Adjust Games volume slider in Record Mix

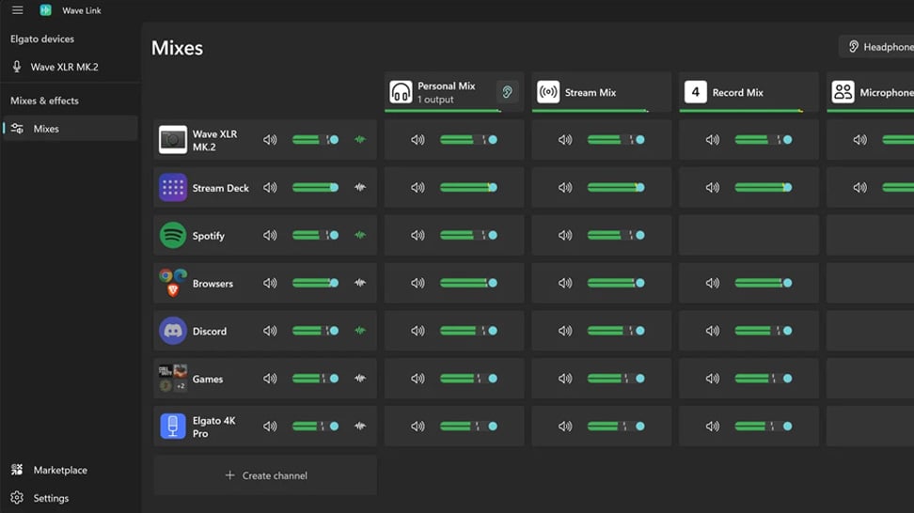(764, 379)
